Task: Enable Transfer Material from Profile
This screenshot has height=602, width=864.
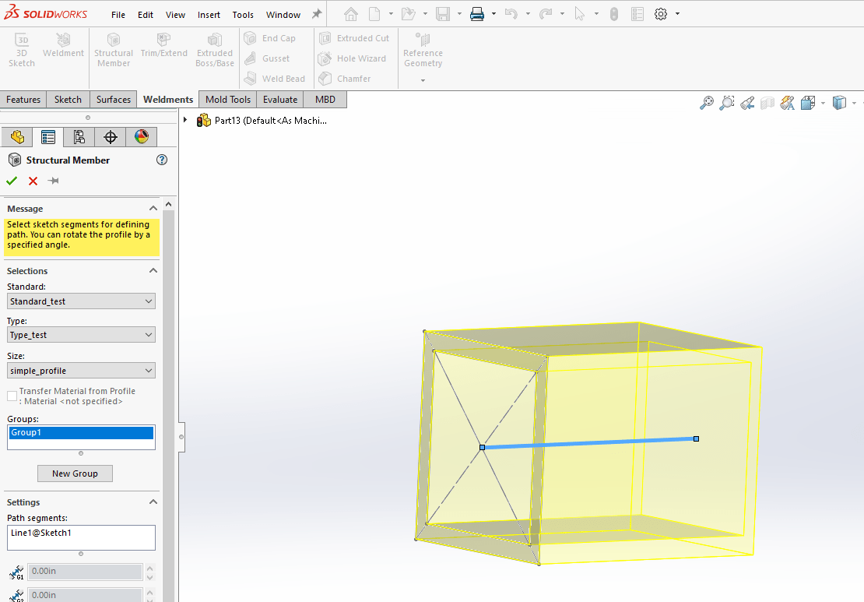Action: pyautogui.click(x=10, y=395)
